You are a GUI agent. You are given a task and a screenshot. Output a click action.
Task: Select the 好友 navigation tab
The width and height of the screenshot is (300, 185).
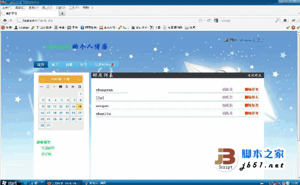coord(83,65)
